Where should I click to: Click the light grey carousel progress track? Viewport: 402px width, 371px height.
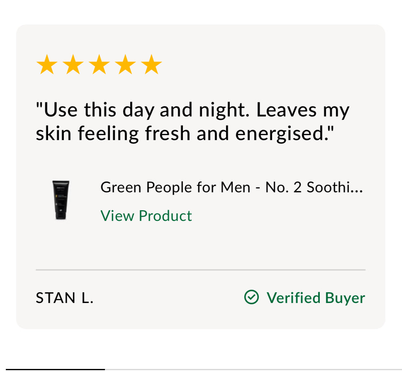click(253, 369)
